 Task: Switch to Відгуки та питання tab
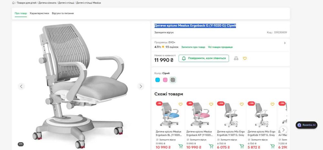pos(63,13)
